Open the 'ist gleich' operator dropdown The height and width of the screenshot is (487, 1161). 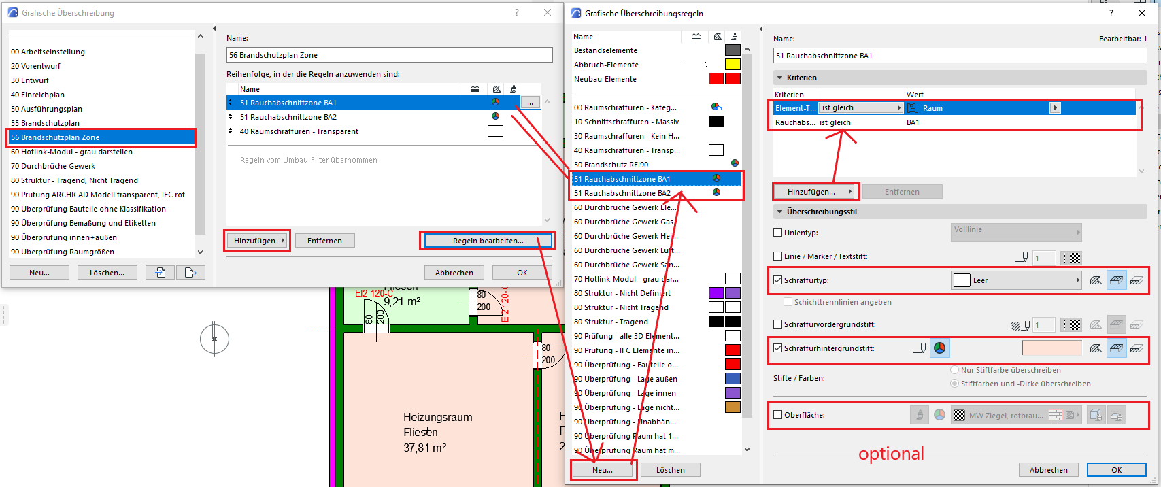point(860,108)
